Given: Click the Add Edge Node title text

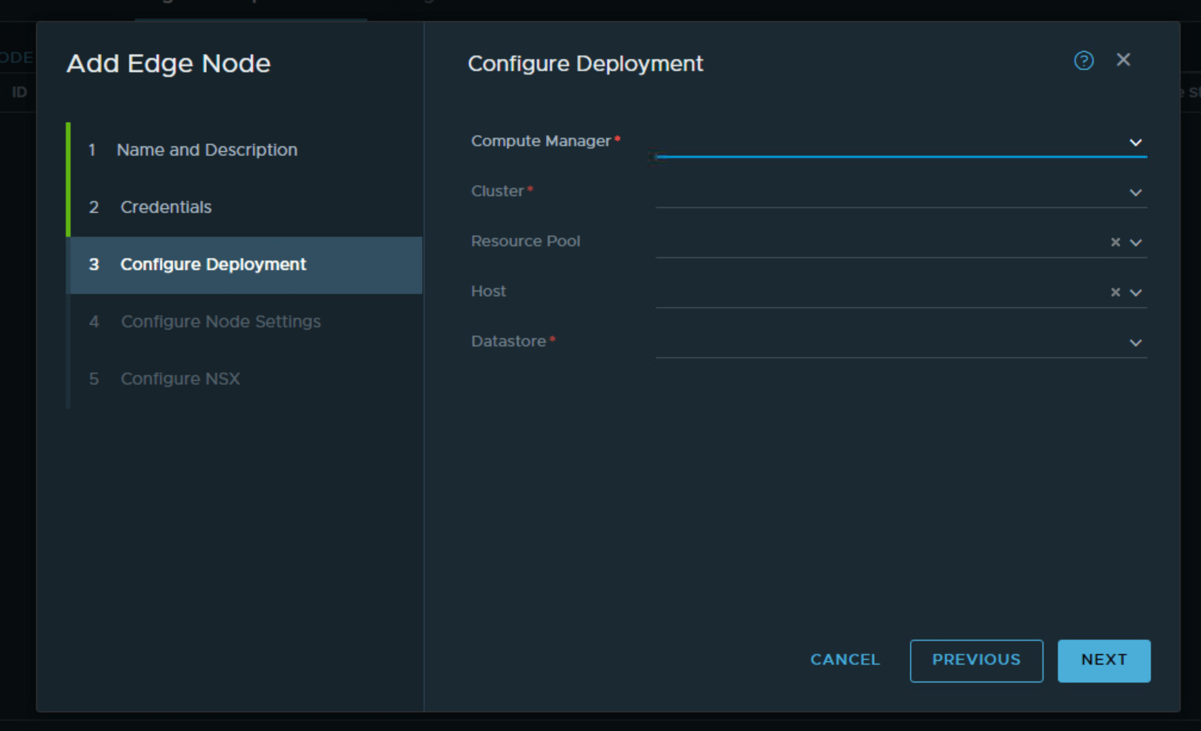Looking at the screenshot, I should click(x=168, y=64).
